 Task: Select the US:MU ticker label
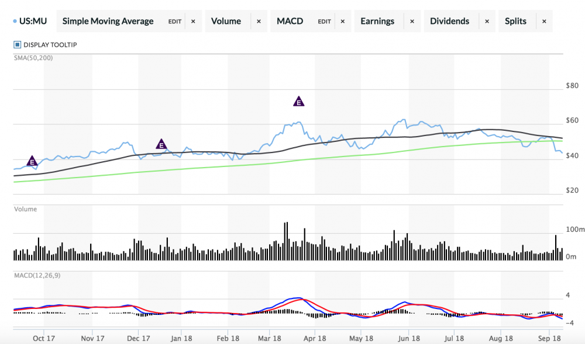coord(33,22)
